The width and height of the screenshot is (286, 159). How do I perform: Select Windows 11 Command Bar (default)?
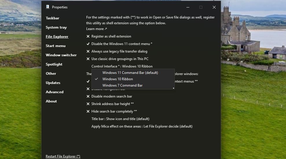click(x=130, y=73)
